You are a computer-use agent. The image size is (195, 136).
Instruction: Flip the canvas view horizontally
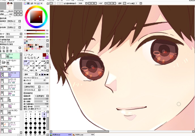click(x=125, y=3)
